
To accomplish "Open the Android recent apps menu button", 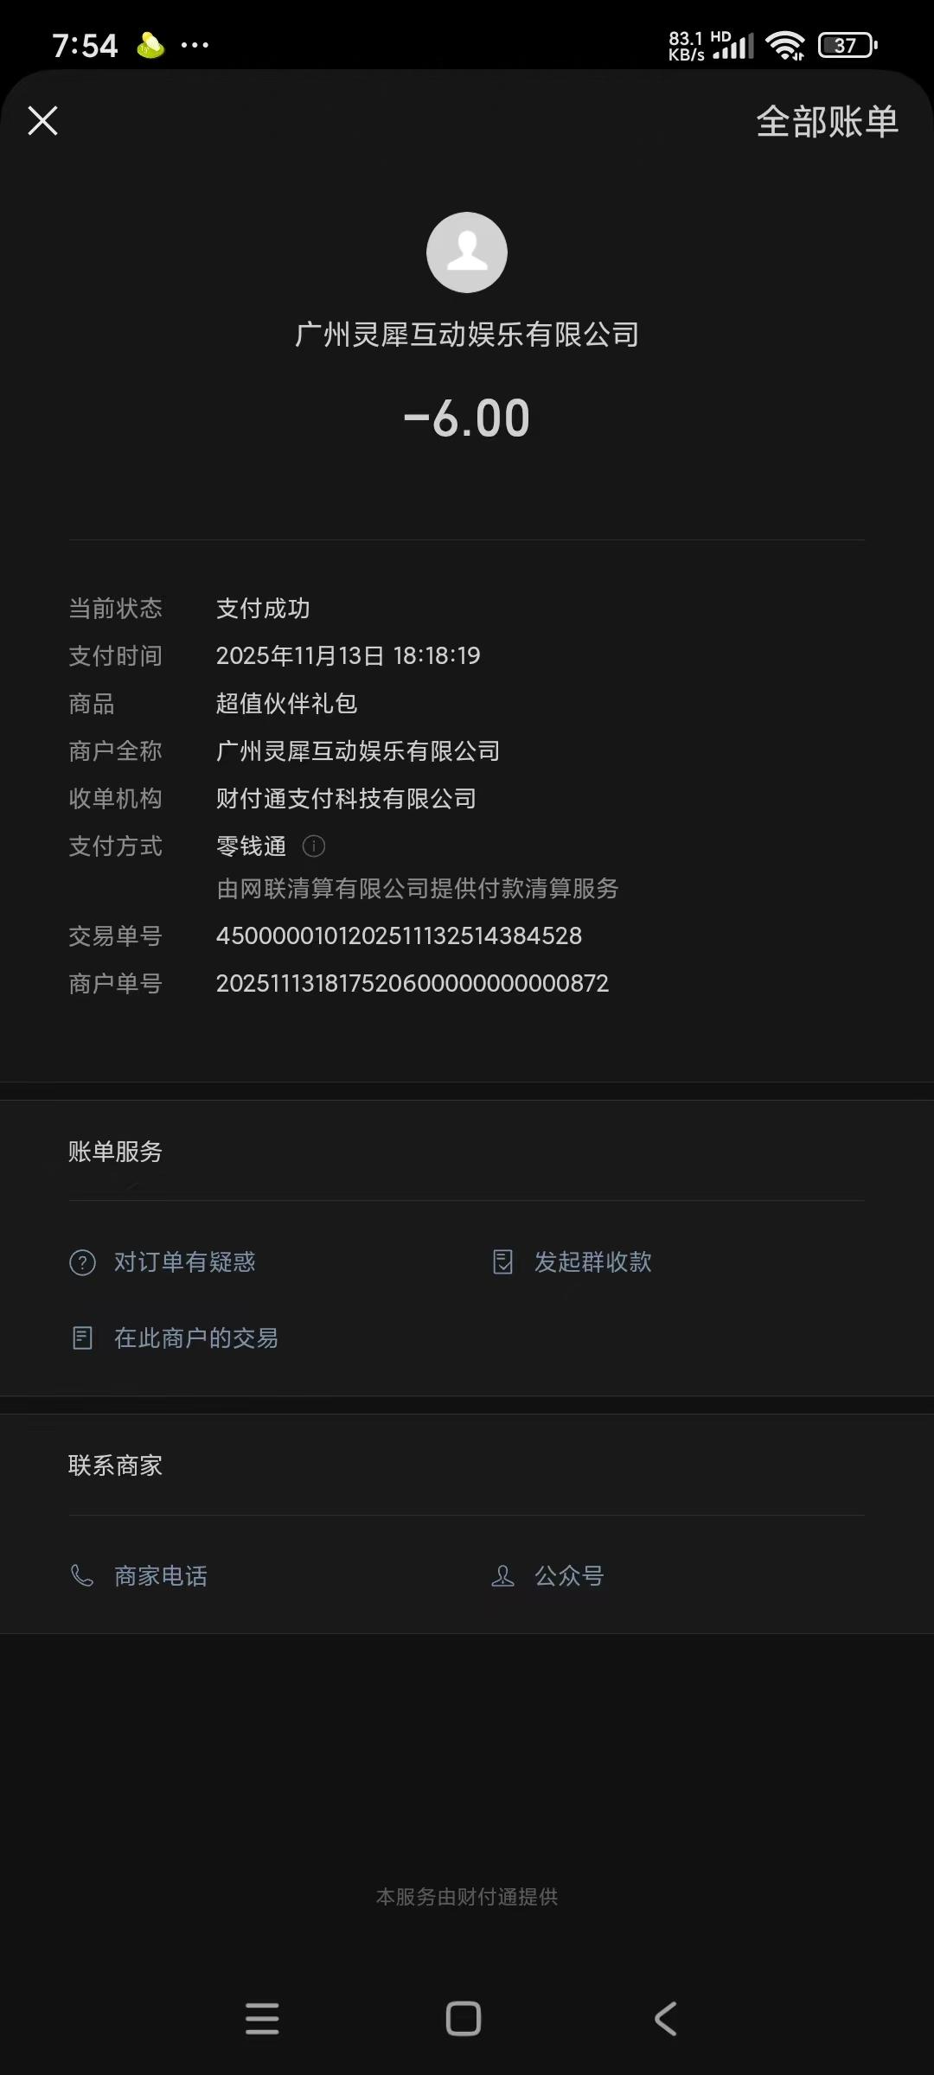I will coord(262,2020).
